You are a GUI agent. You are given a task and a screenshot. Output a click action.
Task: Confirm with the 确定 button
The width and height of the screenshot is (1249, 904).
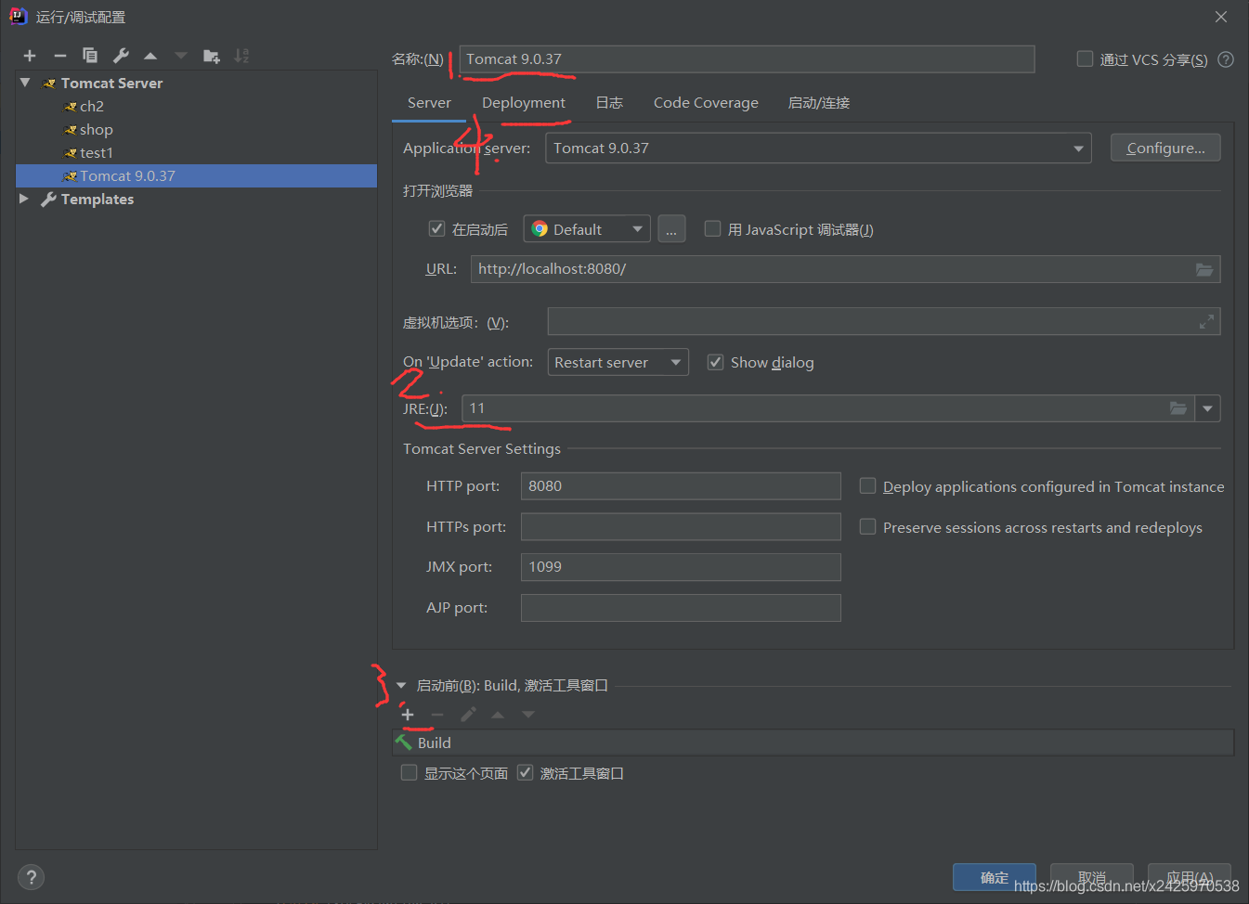[x=995, y=877]
